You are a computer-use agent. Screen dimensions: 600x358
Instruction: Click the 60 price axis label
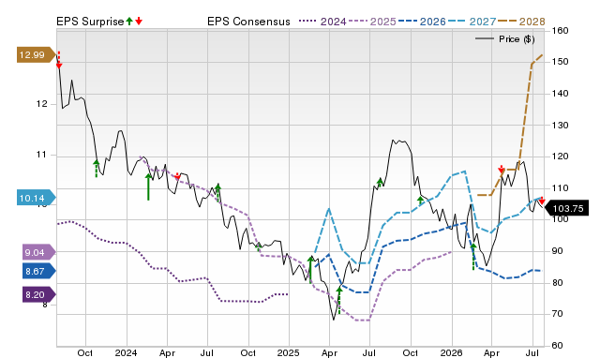tap(558, 346)
